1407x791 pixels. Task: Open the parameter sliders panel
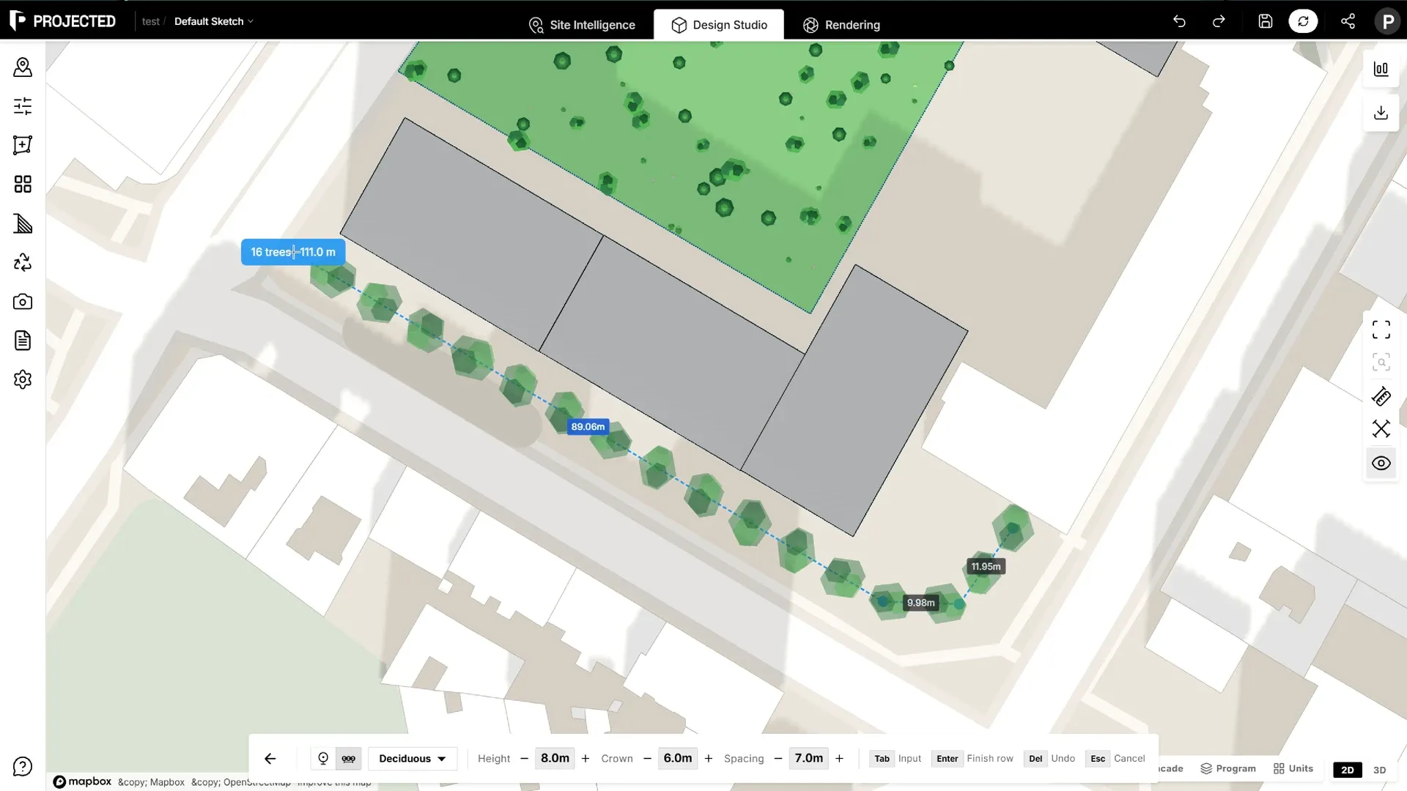tap(23, 106)
